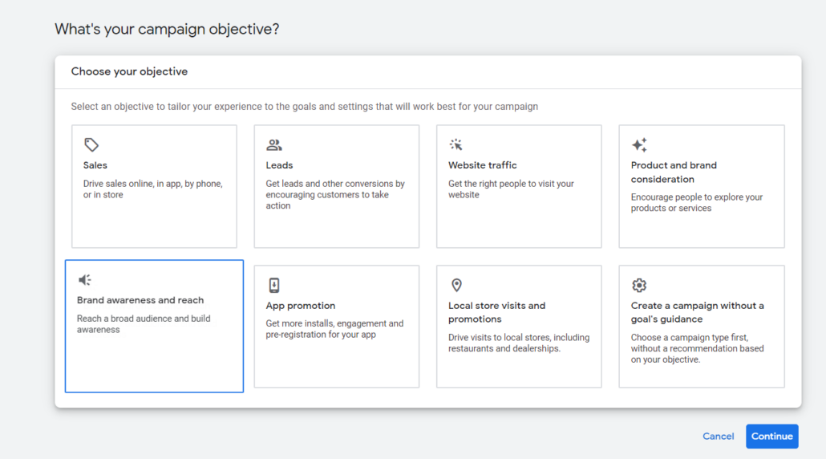Select the Website traffic objective title

pyautogui.click(x=483, y=165)
